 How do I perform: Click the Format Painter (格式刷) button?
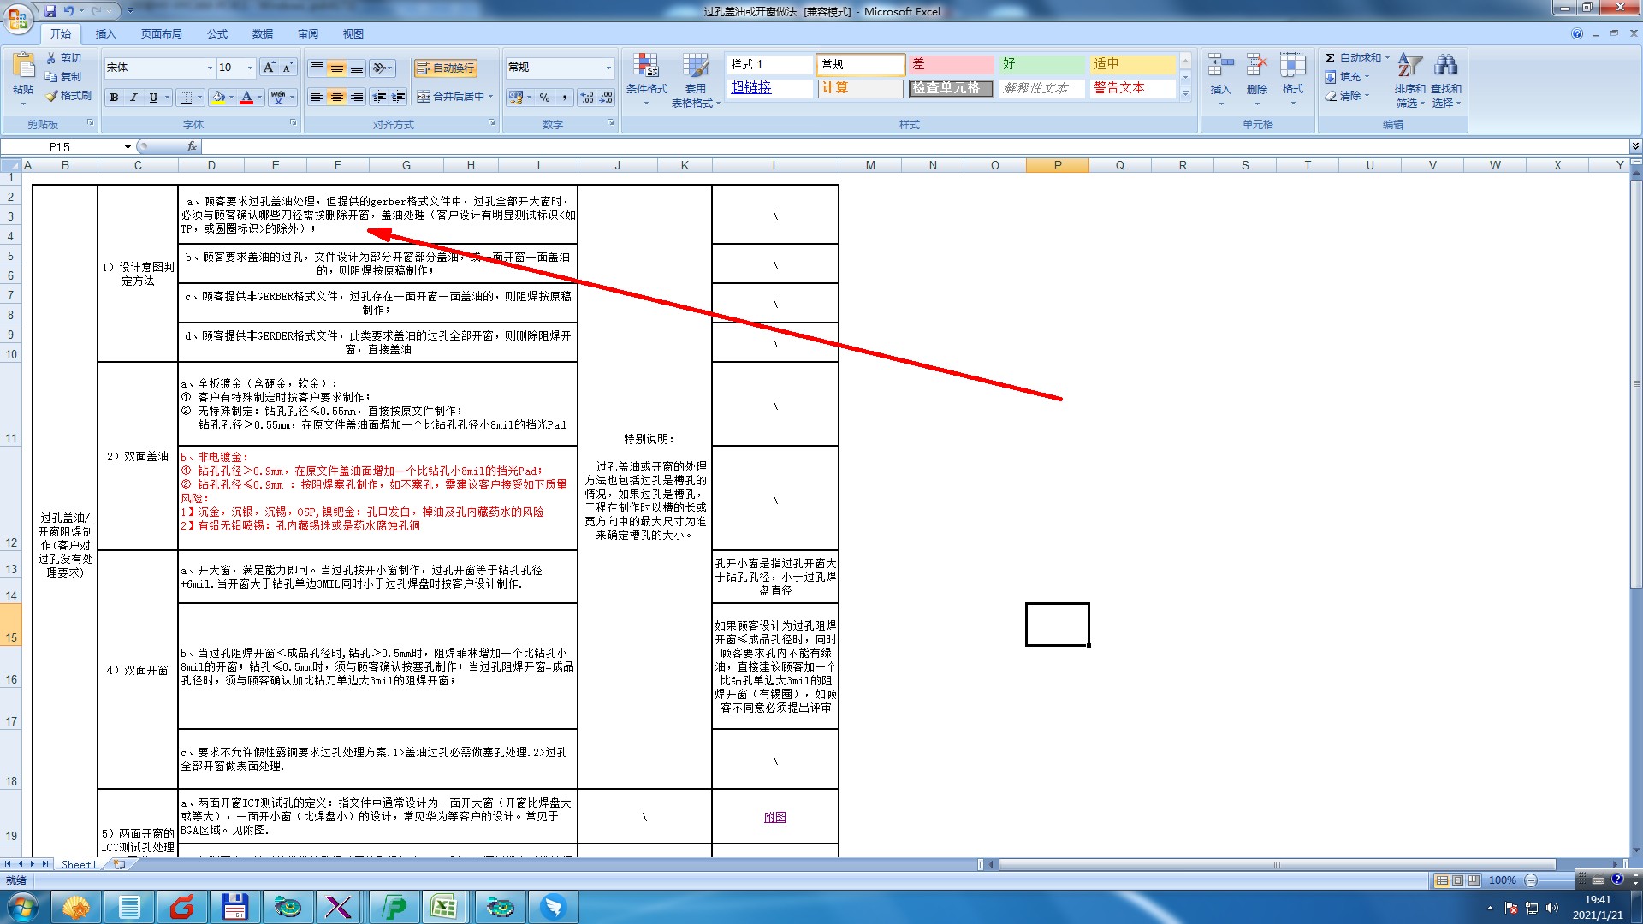click(x=68, y=96)
